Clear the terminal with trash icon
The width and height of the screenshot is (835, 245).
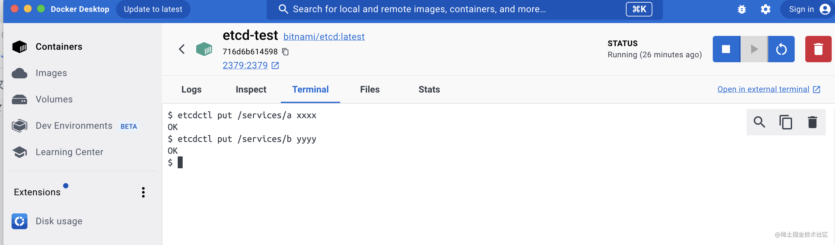812,122
